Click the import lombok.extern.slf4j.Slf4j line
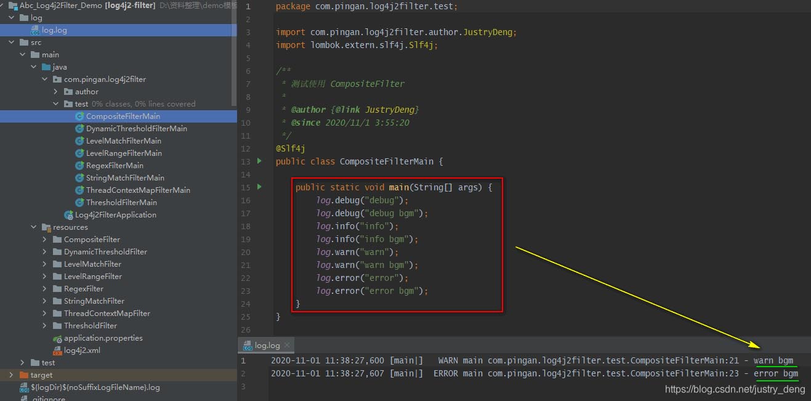811x401 pixels. coord(357,45)
